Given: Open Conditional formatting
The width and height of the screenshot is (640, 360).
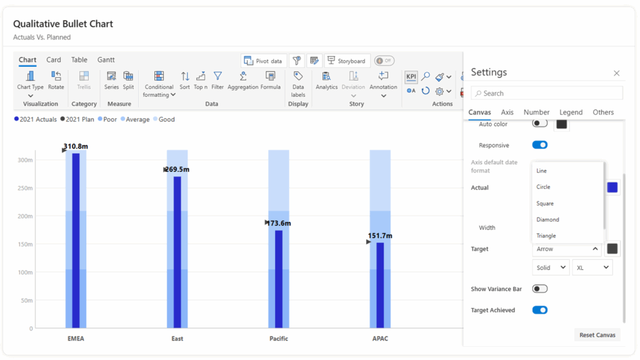Looking at the screenshot, I should coord(159,84).
